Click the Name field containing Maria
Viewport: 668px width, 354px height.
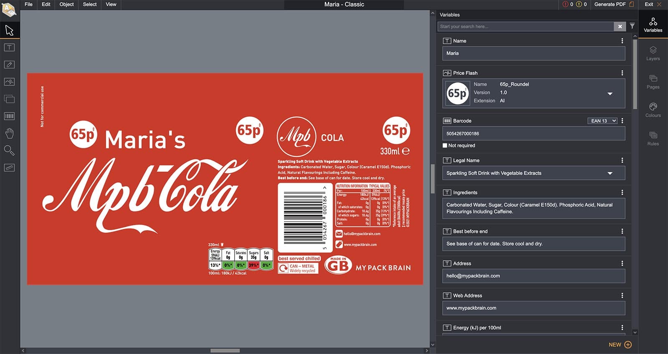[534, 53]
